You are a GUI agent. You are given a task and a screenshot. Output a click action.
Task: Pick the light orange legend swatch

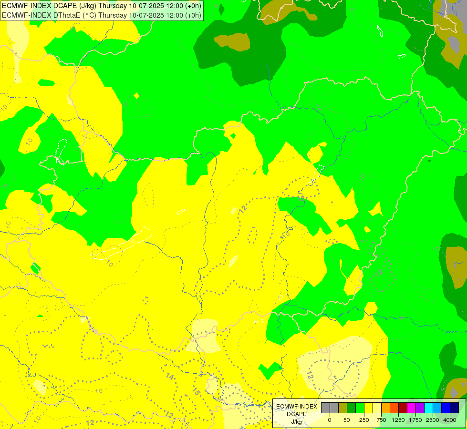(386, 408)
